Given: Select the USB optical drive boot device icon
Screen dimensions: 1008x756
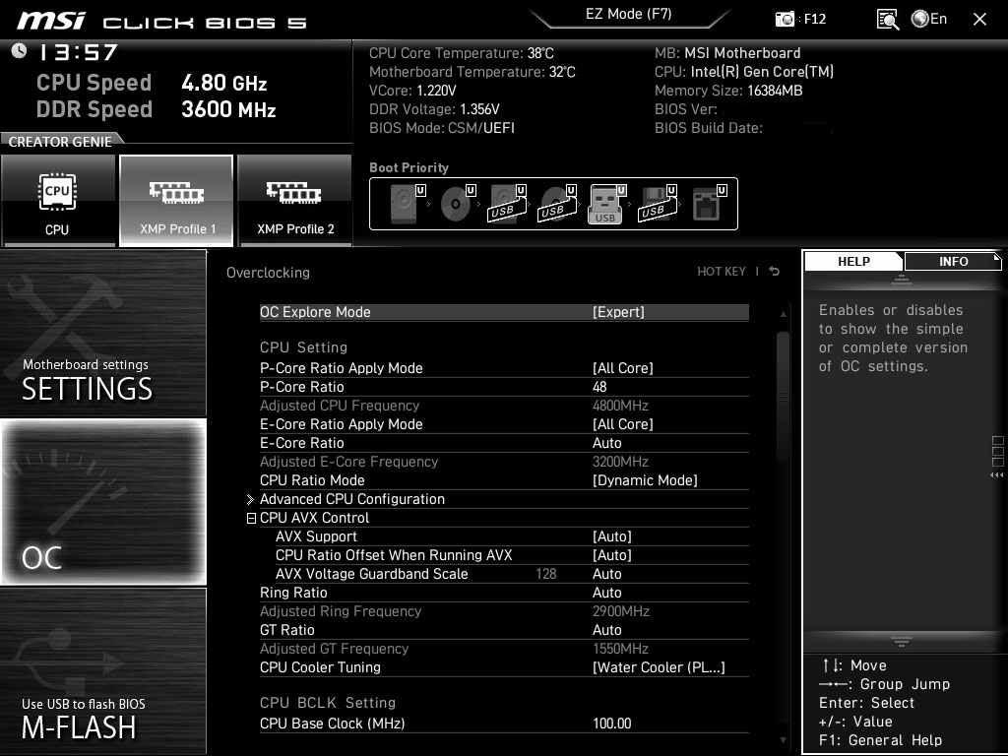Looking at the screenshot, I should 557,204.
